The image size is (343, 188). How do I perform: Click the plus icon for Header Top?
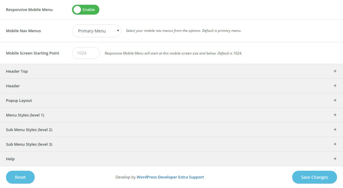click(335, 71)
